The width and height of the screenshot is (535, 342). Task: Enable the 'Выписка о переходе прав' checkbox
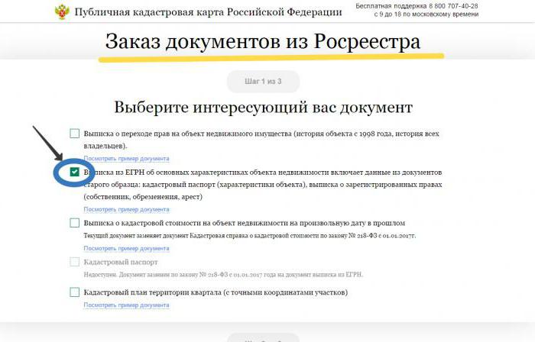[x=74, y=134]
